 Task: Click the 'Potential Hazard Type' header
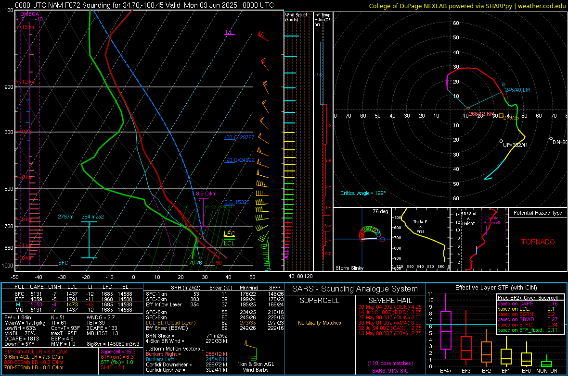538,213
